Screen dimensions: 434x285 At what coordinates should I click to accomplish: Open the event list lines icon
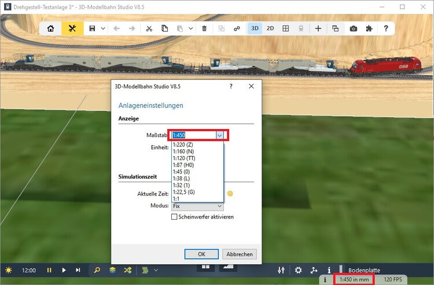tap(145, 270)
